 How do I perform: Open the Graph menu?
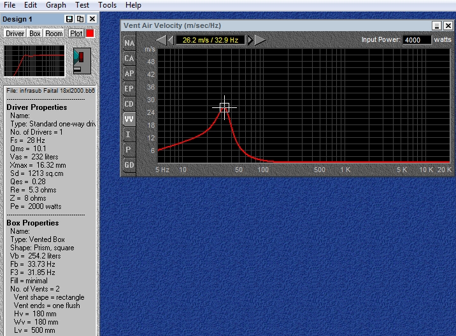[x=56, y=5]
